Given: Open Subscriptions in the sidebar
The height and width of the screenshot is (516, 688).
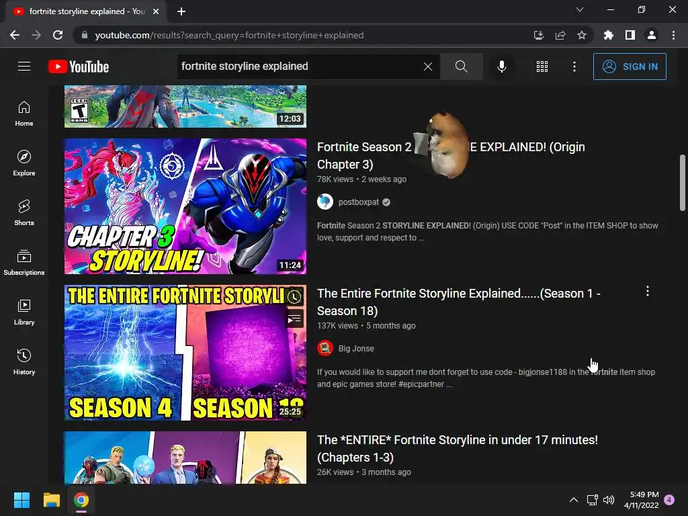Looking at the screenshot, I should [x=24, y=263].
